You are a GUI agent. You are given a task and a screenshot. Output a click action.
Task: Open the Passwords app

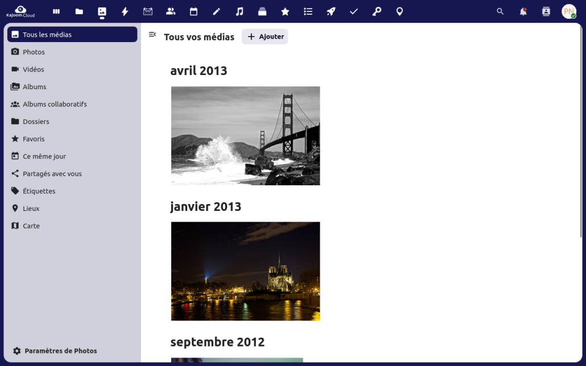click(377, 11)
